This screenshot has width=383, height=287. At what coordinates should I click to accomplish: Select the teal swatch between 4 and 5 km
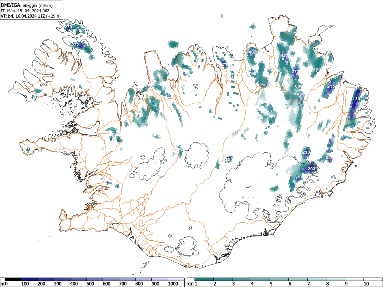pos(260,279)
